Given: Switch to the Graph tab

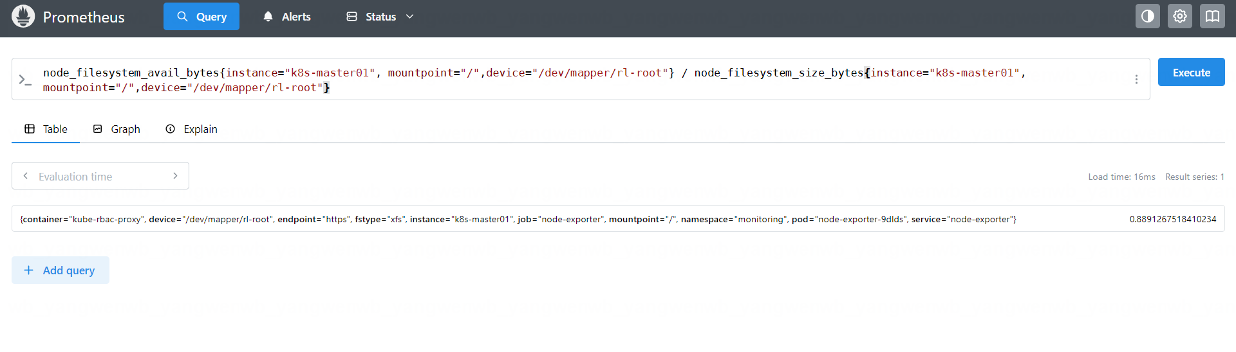Looking at the screenshot, I should pos(117,129).
